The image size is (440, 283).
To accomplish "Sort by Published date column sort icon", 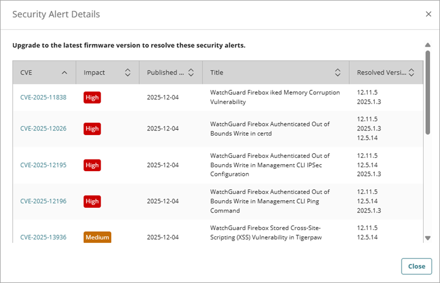I will tap(191, 72).
